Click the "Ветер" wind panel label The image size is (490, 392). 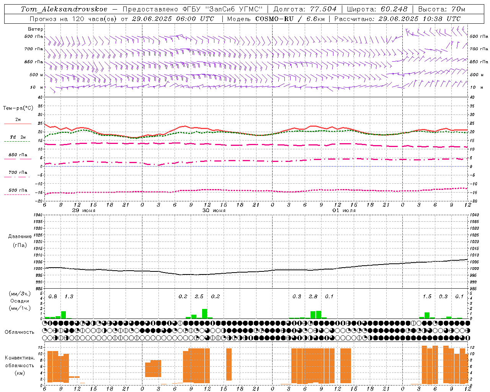[x=35, y=29]
